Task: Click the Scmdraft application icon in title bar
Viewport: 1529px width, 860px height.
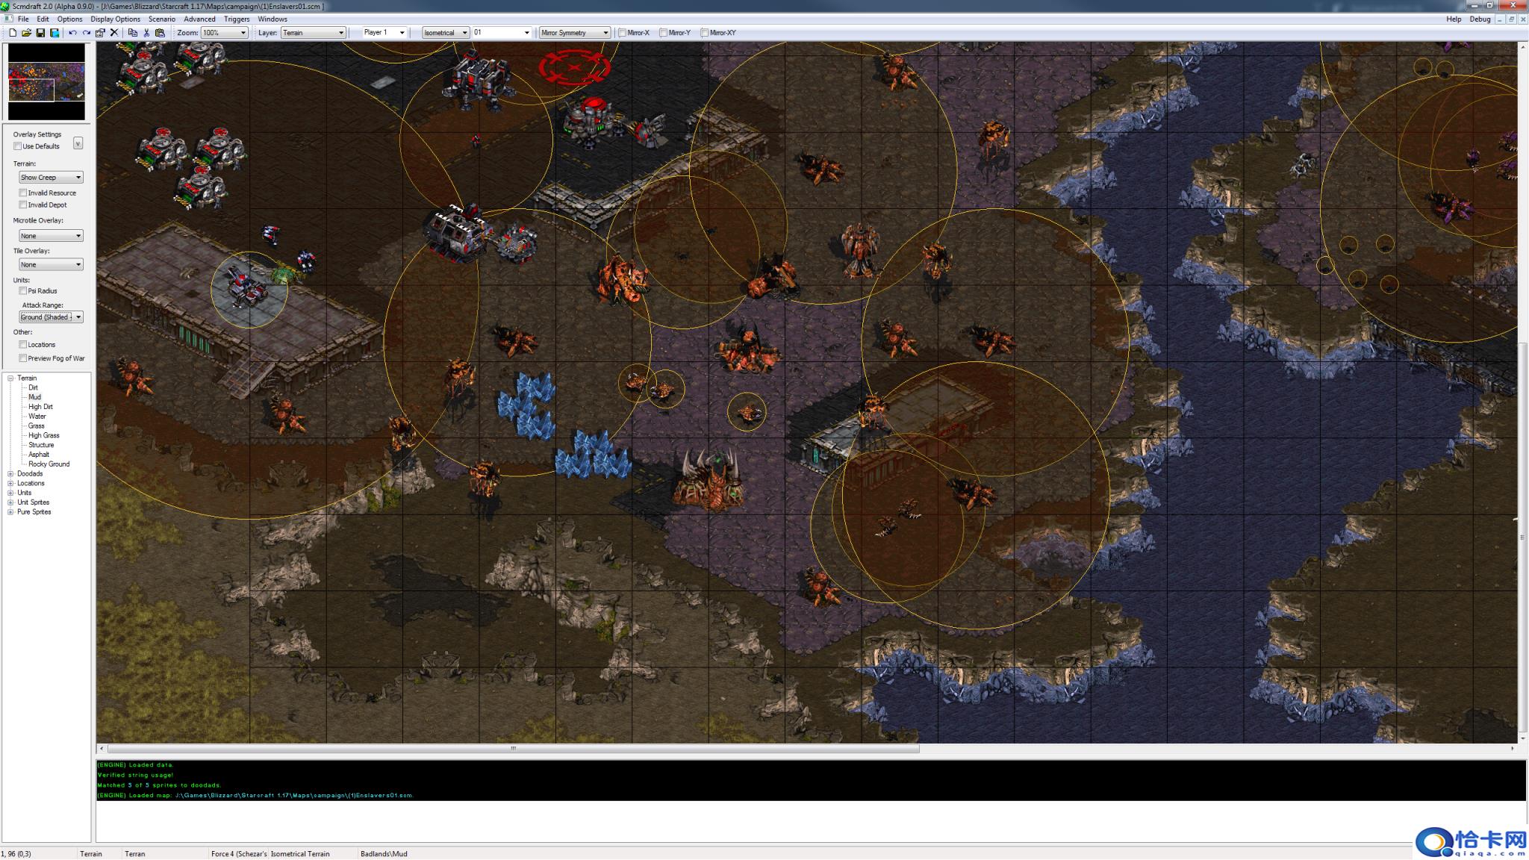Action: (6, 6)
